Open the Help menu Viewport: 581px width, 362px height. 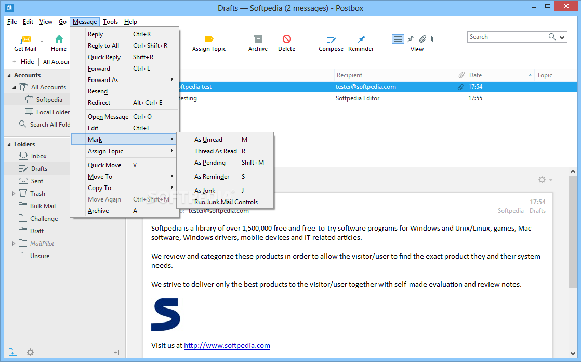point(130,22)
